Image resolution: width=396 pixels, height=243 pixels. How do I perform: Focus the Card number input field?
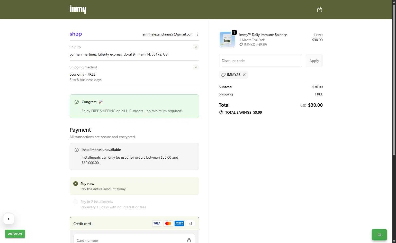[x=134, y=239]
